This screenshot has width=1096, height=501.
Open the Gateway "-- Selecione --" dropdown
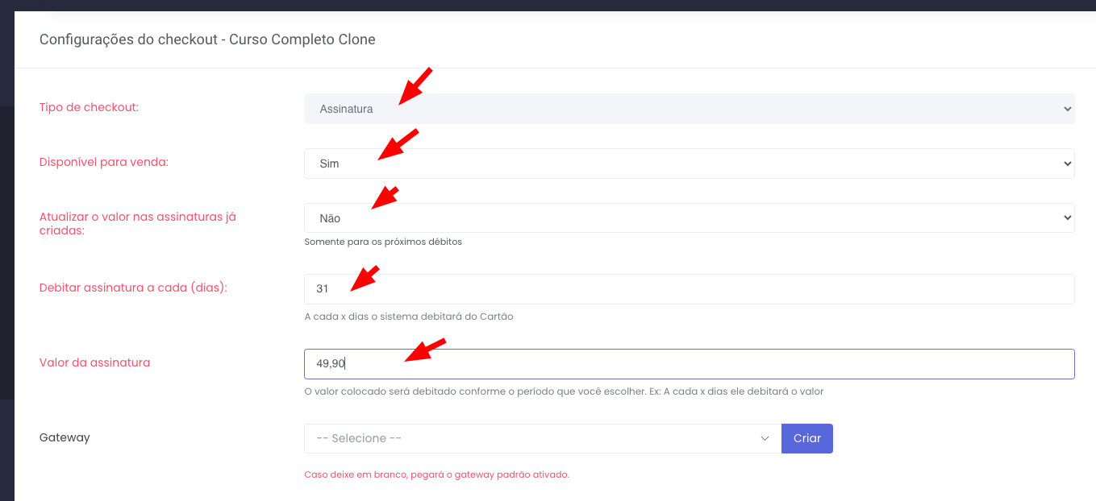pos(542,438)
